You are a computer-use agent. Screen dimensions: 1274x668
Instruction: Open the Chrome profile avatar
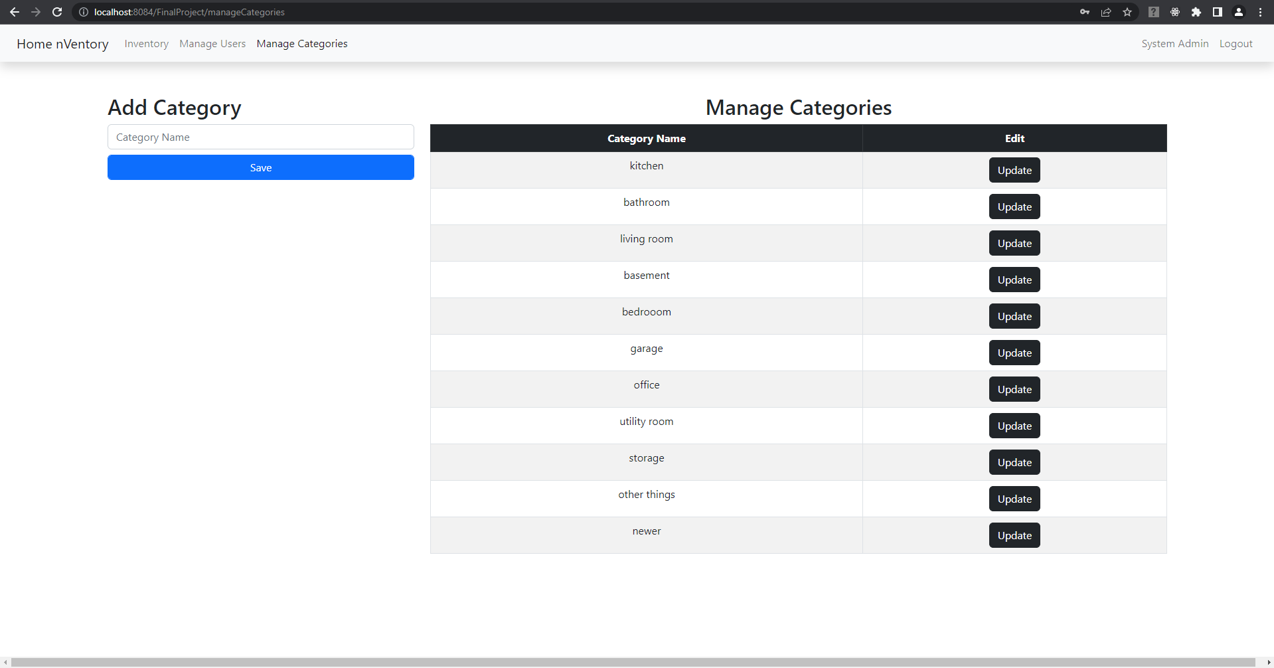[1239, 12]
